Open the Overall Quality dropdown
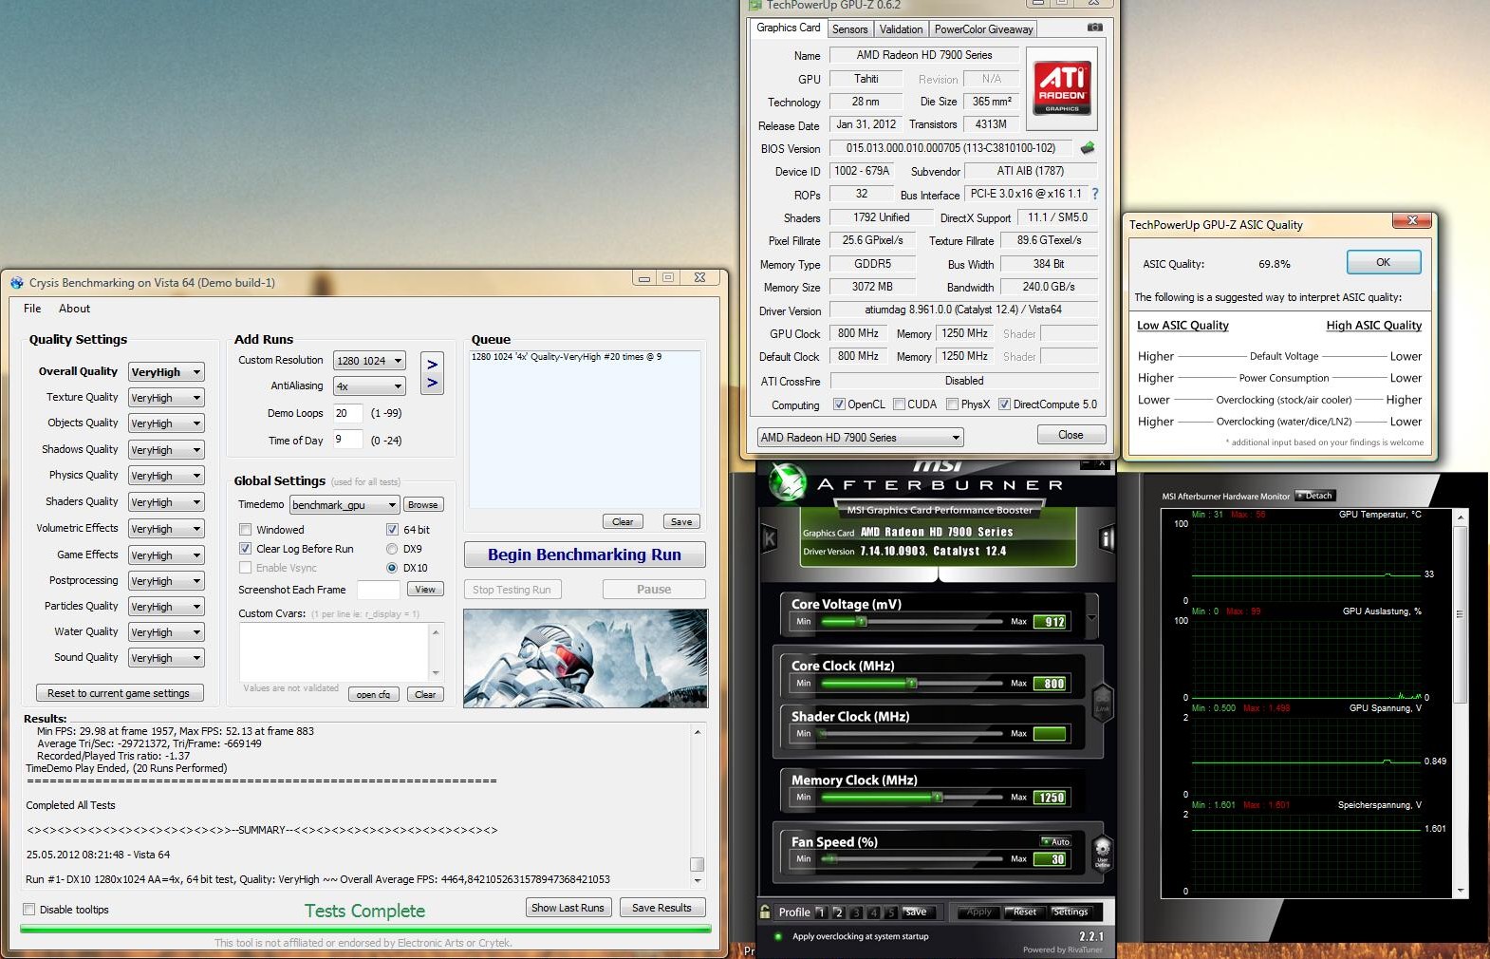1490x959 pixels. point(166,372)
